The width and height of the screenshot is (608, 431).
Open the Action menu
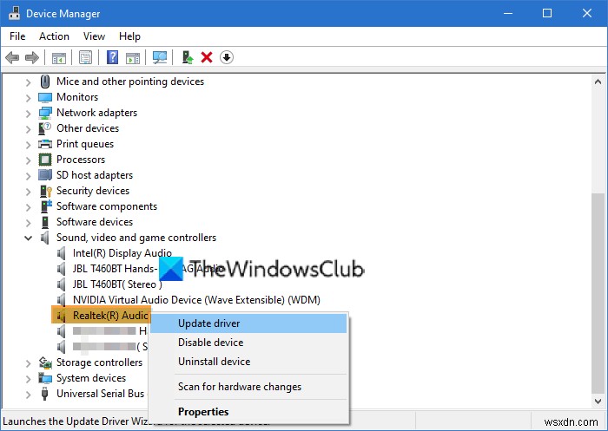pyautogui.click(x=54, y=36)
